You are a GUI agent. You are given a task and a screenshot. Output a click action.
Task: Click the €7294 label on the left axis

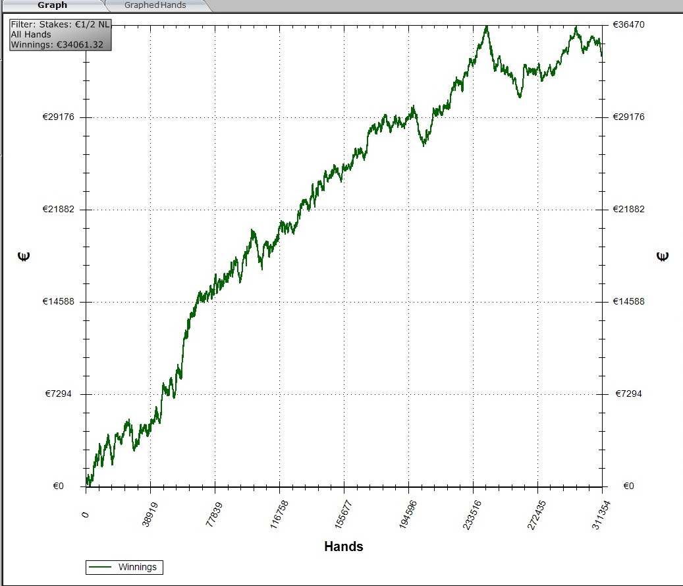pyautogui.click(x=61, y=394)
